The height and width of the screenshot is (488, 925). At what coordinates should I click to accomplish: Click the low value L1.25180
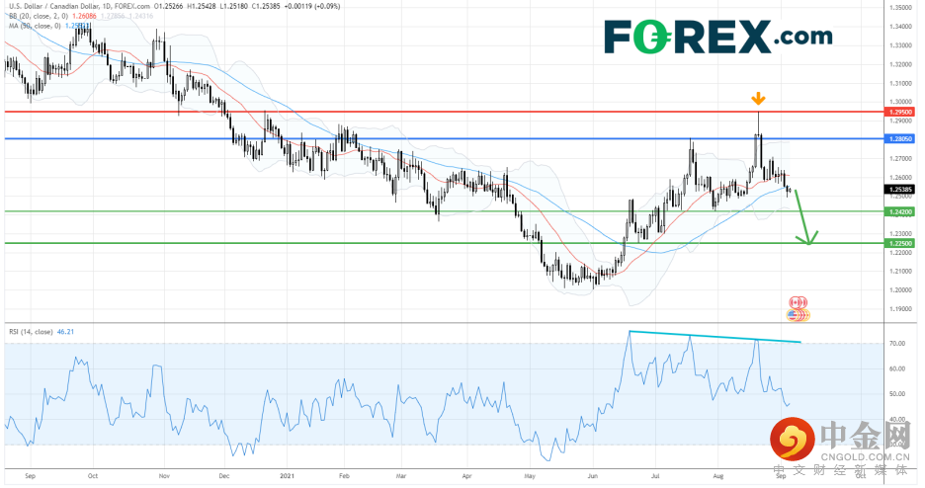(233, 7)
